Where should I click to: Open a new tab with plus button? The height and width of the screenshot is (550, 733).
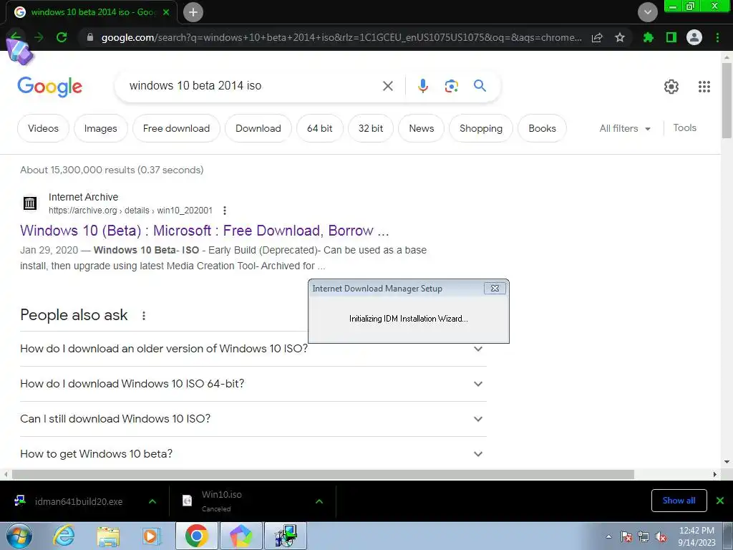tap(193, 12)
